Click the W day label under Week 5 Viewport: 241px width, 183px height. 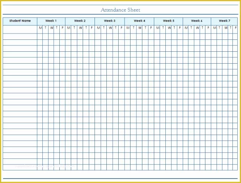(169, 28)
